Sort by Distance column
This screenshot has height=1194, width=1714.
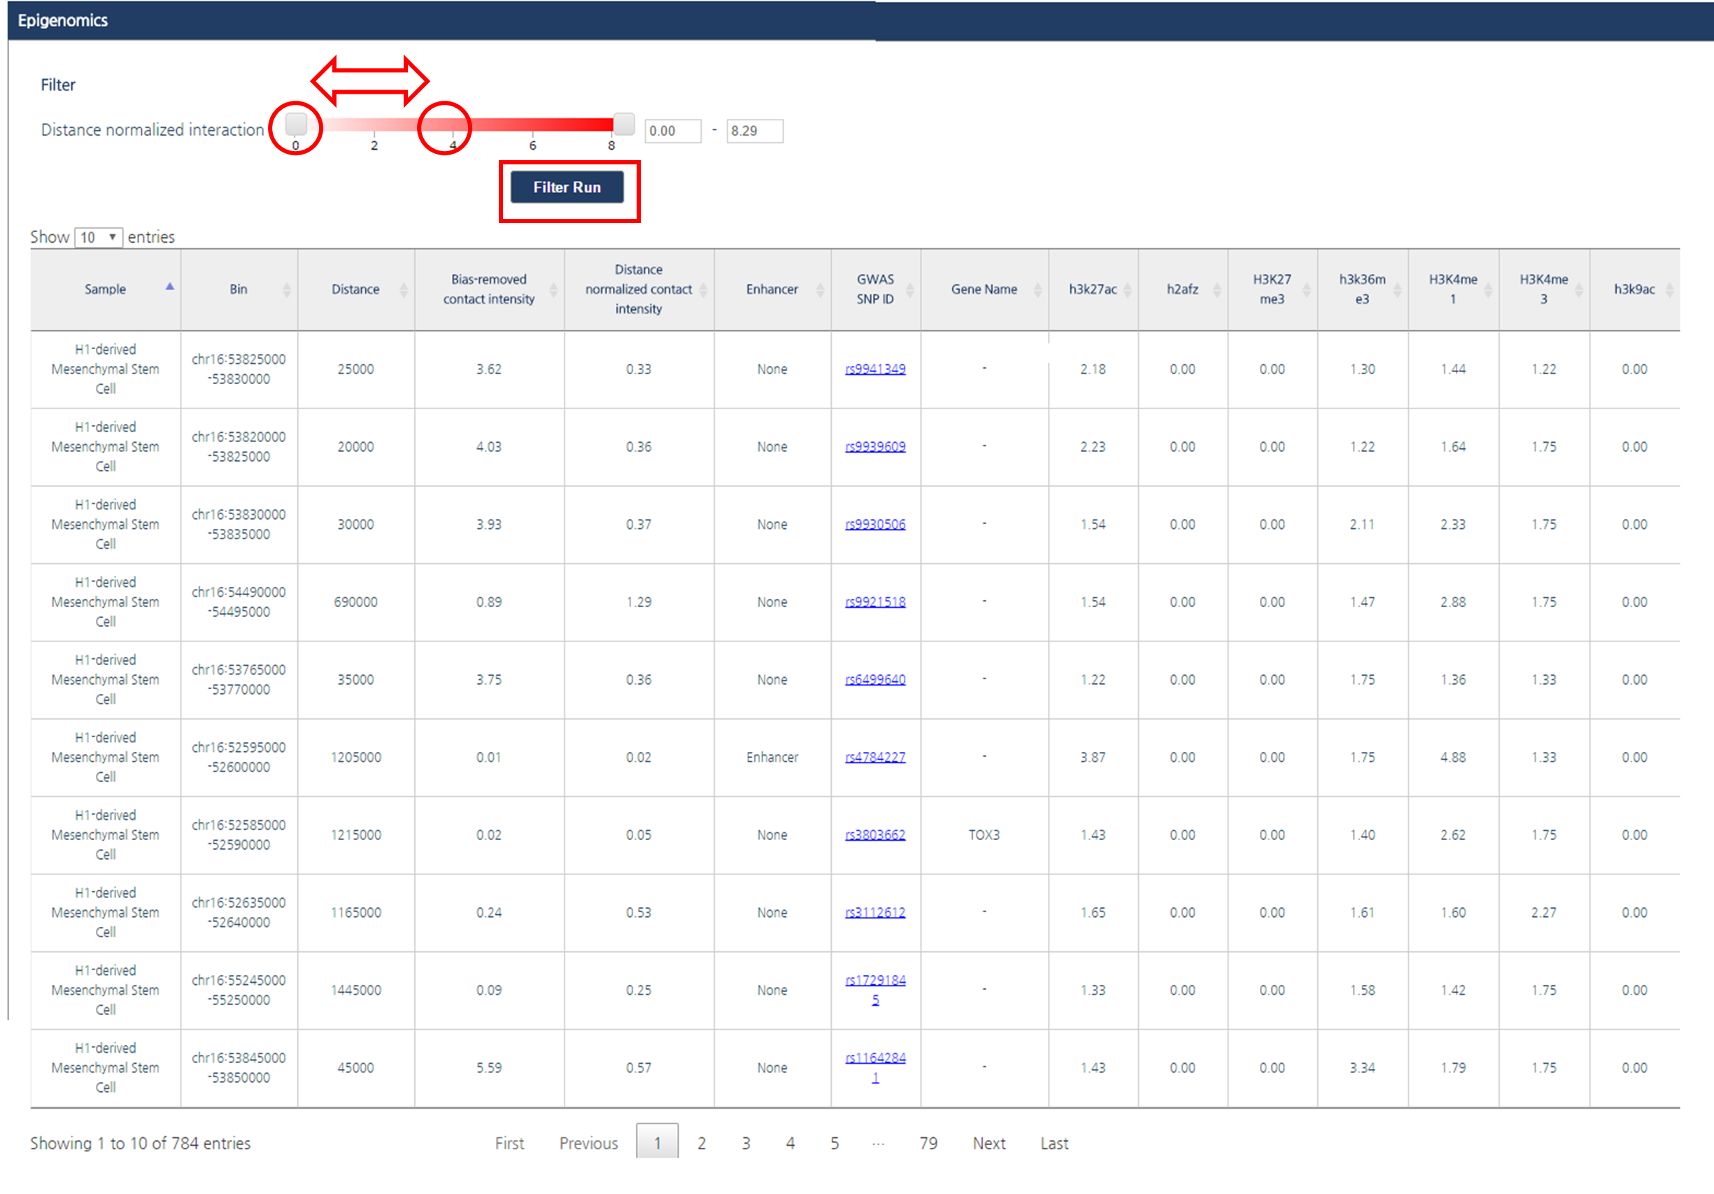tap(356, 289)
